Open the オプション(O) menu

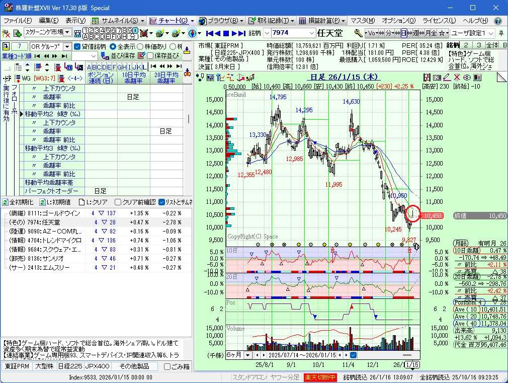click(x=398, y=21)
